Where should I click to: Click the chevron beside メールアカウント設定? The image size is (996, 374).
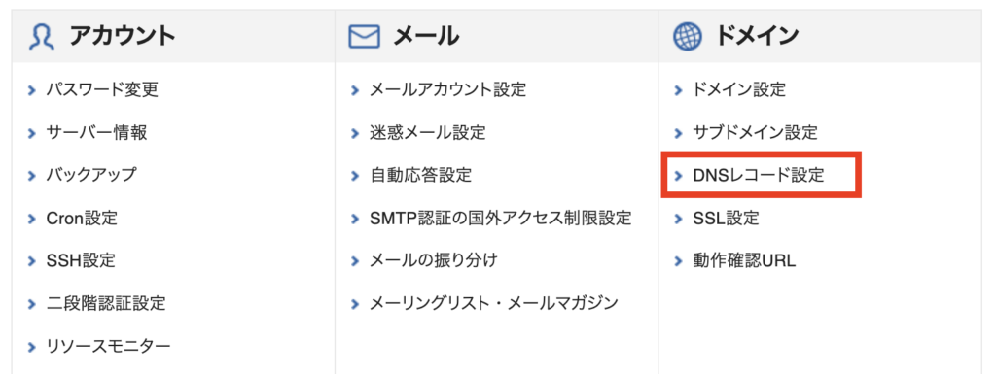[x=355, y=90]
